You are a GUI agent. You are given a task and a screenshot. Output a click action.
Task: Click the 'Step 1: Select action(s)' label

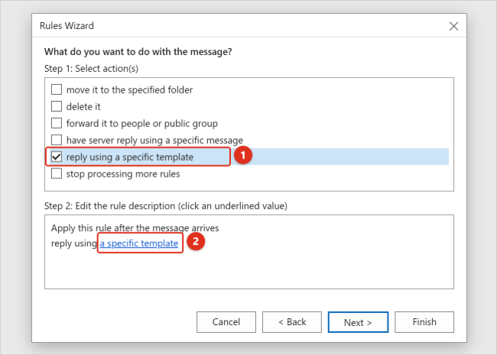pyautogui.click(x=91, y=69)
